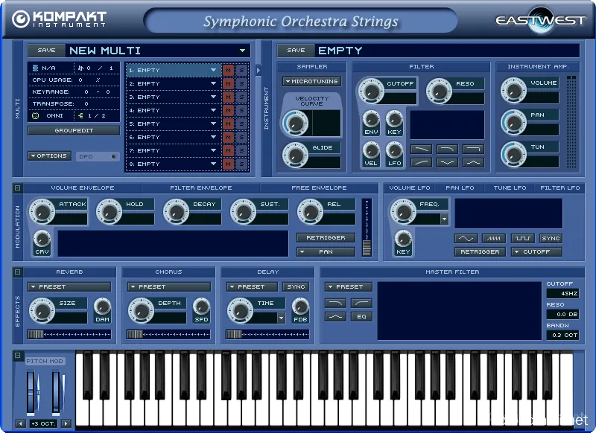This screenshot has width=596, height=433.
Task: Select the sine wave shape for the Volume LFO
Action: click(x=466, y=239)
